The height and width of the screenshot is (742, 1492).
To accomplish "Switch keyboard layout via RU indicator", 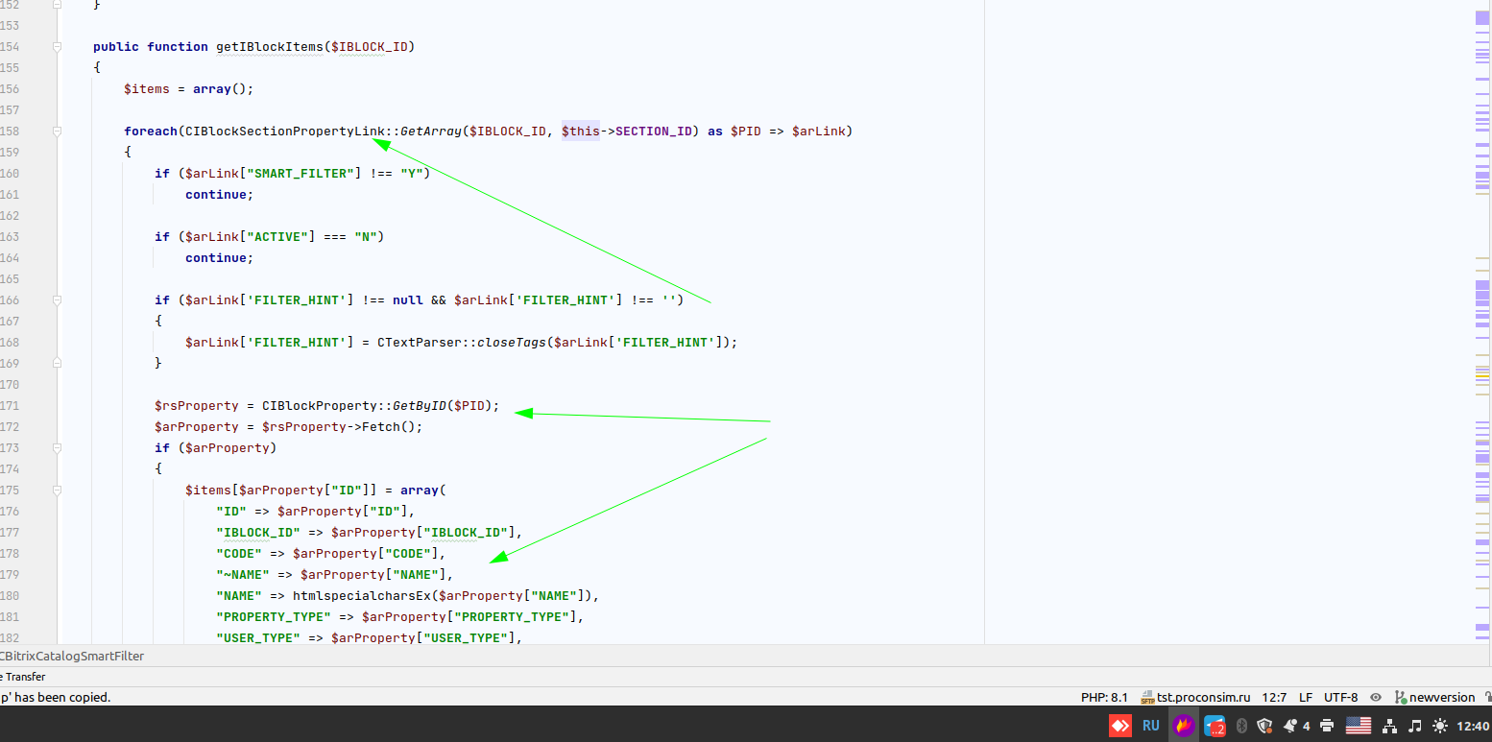I will click(x=1150, y=726).
